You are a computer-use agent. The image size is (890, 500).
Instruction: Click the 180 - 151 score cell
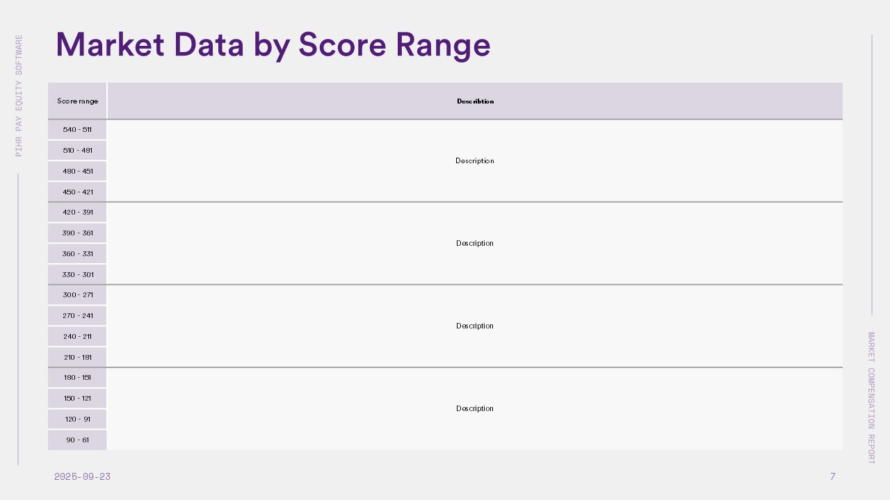tap(77, 378)
